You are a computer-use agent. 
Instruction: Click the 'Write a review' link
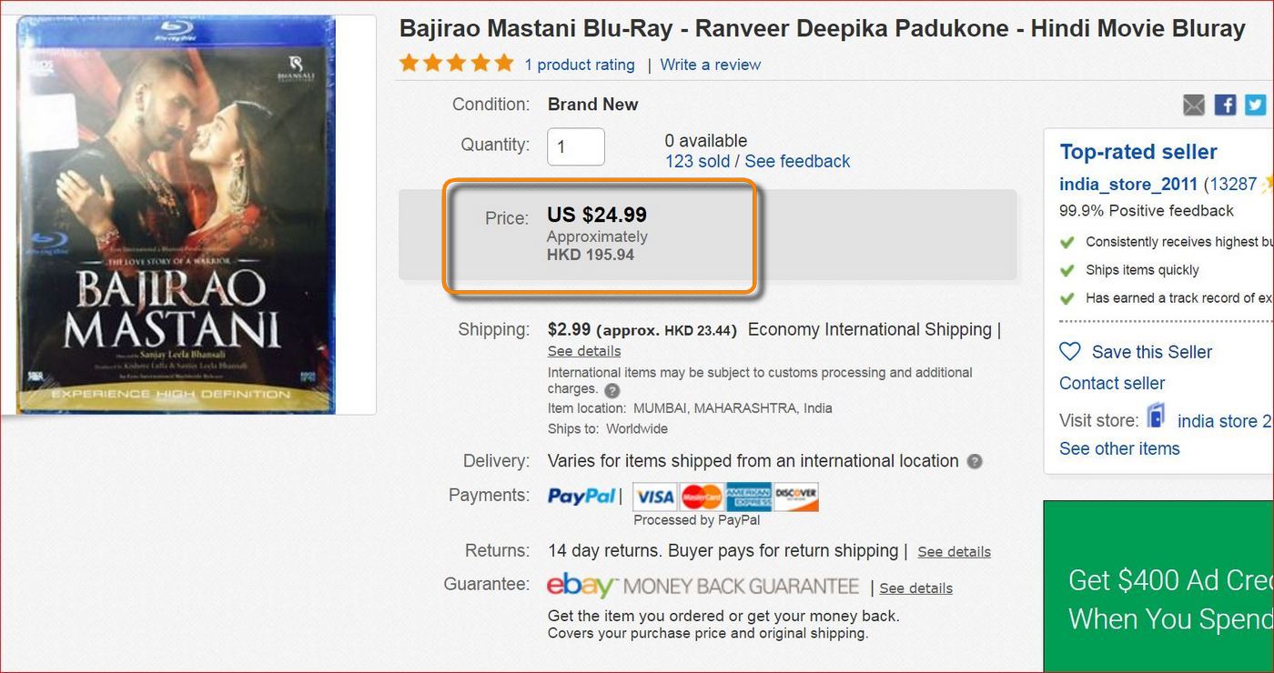pos(710,65)
